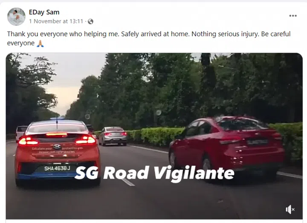Open the three-dot post options menu

click(293, 16)
